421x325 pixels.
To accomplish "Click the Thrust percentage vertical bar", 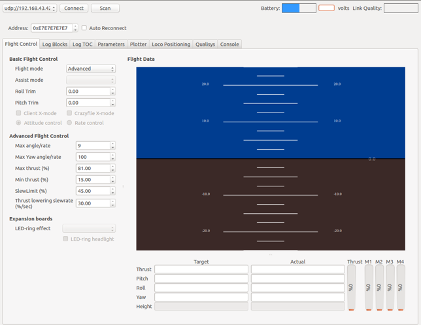I will [351, 287].
